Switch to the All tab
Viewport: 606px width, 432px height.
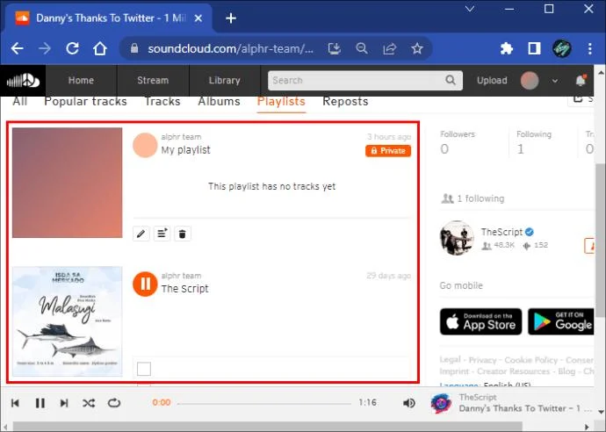[x=19, y=101]
